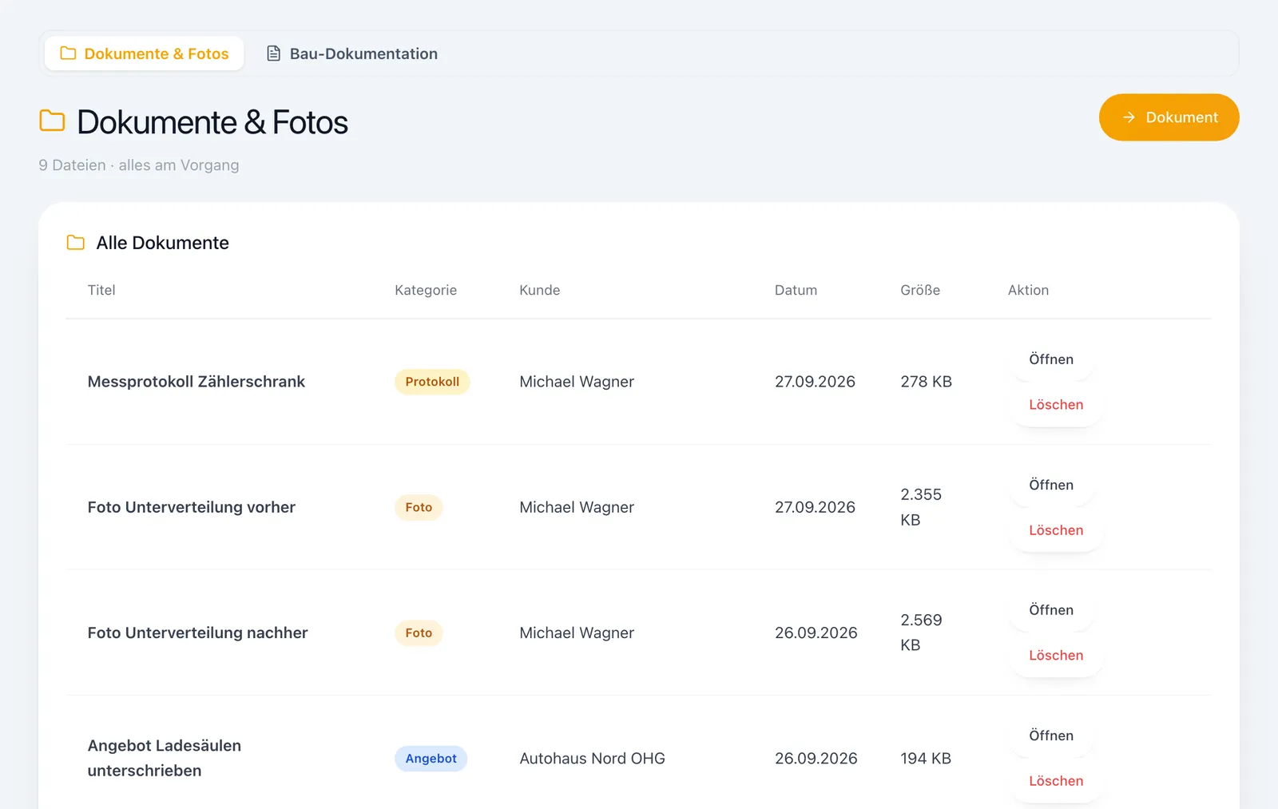Delete the Messprotokoll Zählerschrank entry

tap(1056, 405)
